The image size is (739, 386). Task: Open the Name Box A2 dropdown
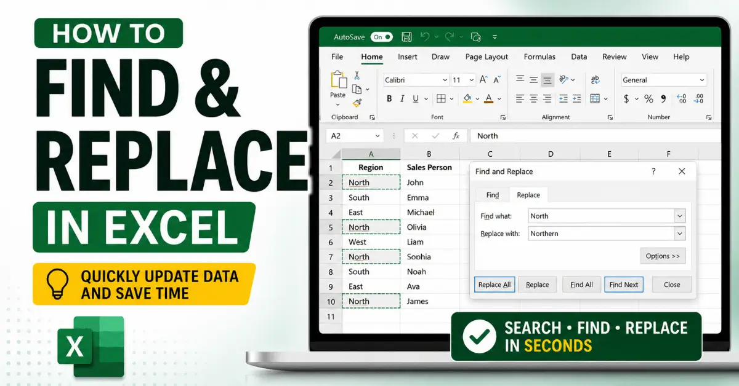pyautogui.click(x=378, y=136)
